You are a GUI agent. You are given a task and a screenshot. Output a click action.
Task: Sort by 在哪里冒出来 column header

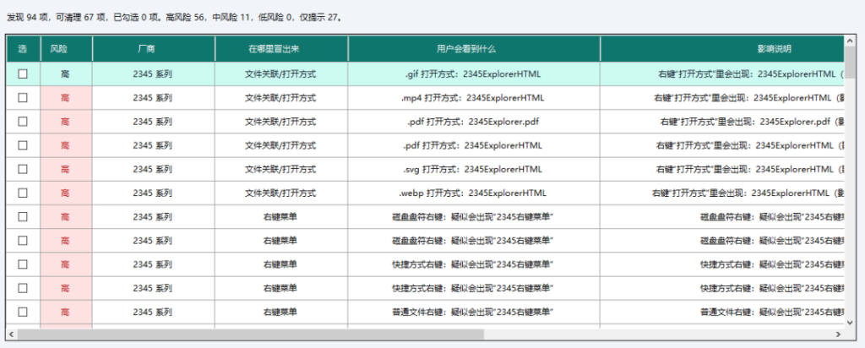pos(281,48)
